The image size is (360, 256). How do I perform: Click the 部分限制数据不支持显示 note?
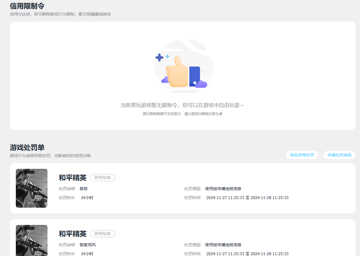[182, 114]
